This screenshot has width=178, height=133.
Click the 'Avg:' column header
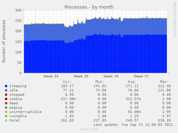coord(132,82)
